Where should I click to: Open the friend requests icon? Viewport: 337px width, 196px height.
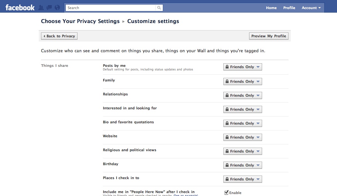tap(41, 8)
